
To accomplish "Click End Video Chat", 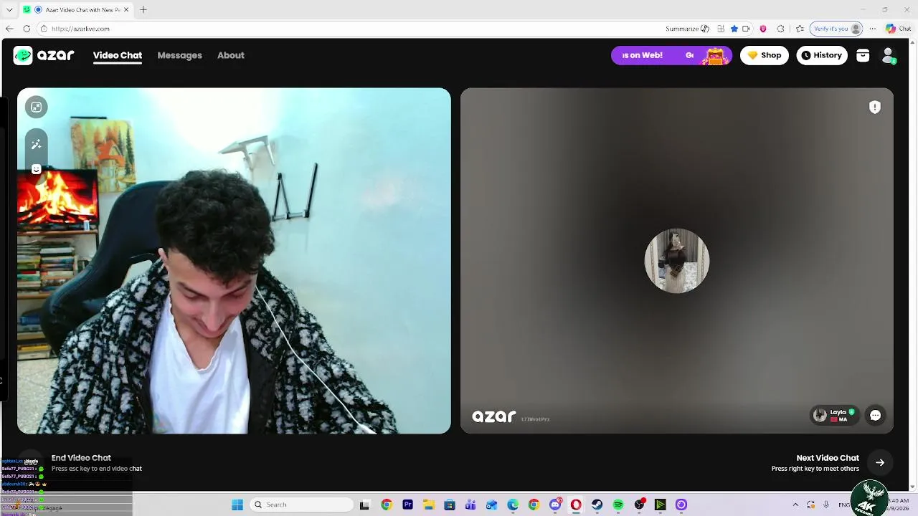I will pyautogui.click(x=81, y=458).
